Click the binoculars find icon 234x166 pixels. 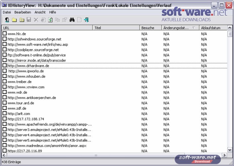[72, 20]
